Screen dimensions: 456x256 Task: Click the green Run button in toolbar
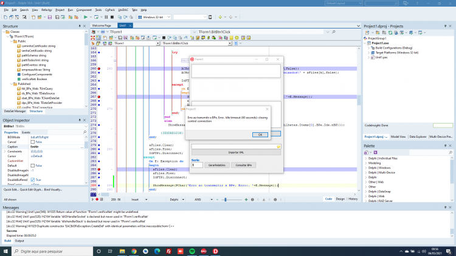coord(86,17)
